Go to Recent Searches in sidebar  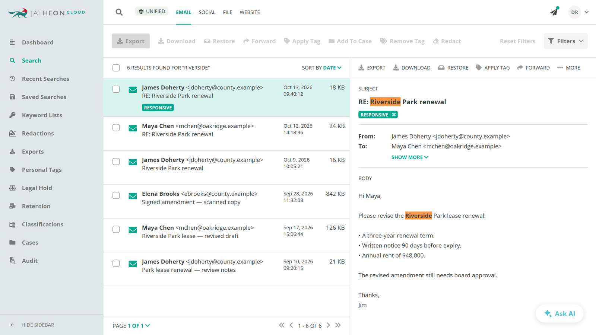[x=45, y=79]
